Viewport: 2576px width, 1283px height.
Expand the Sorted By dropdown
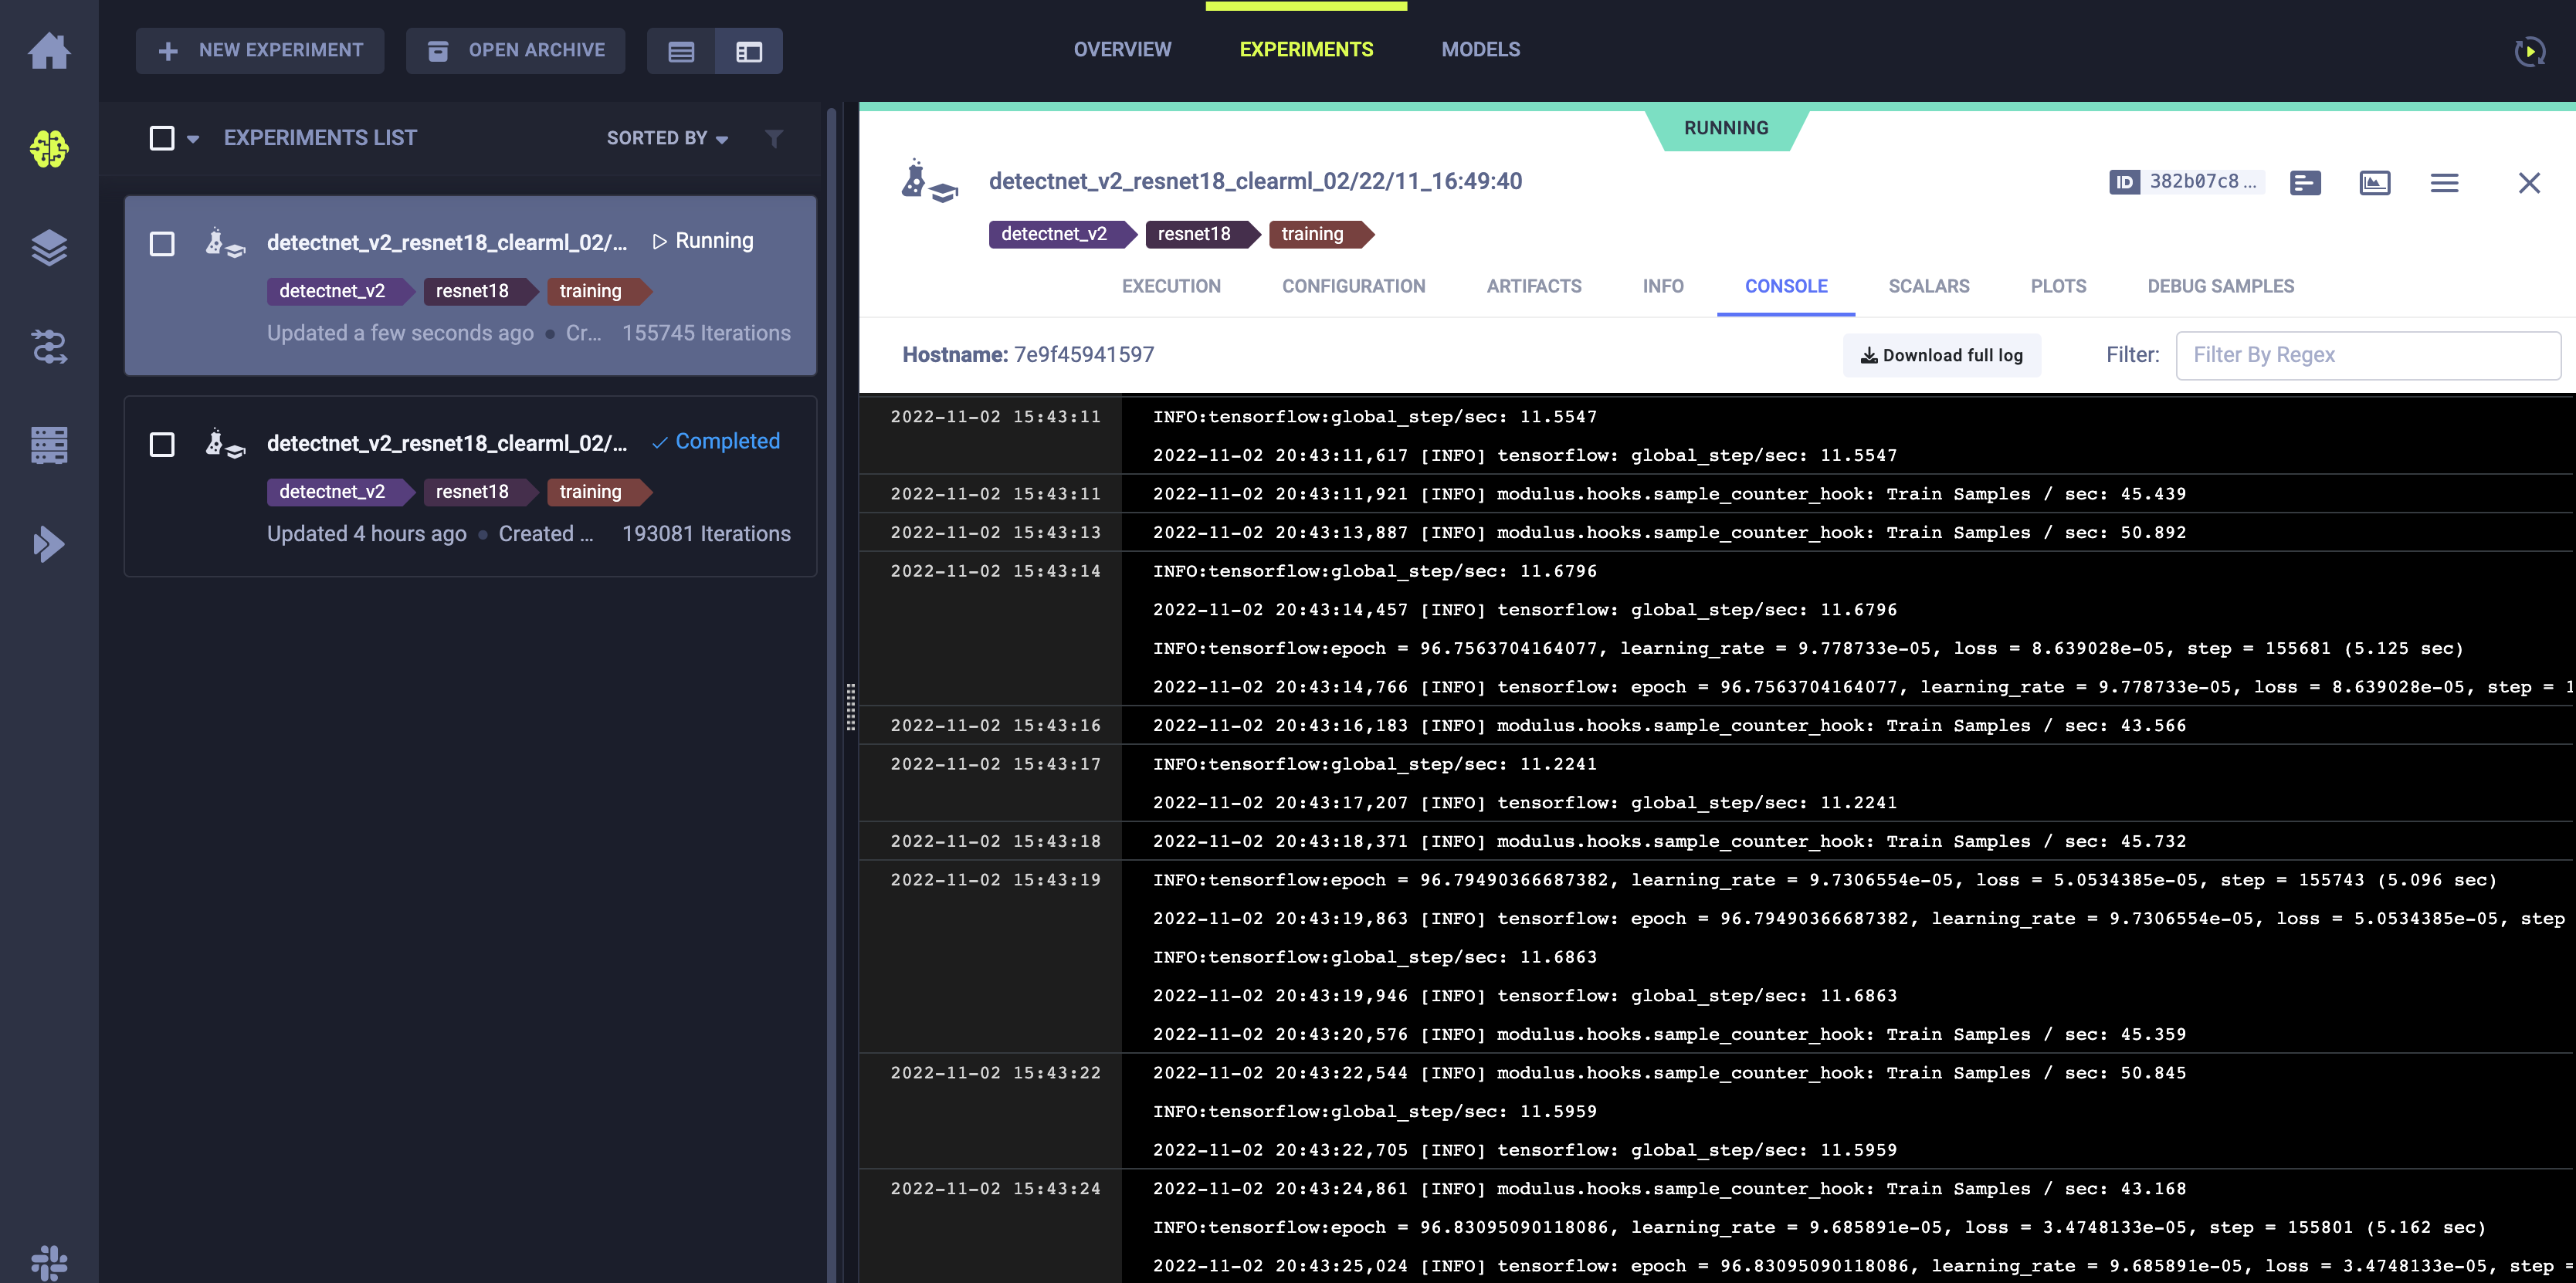pos(667,138)
